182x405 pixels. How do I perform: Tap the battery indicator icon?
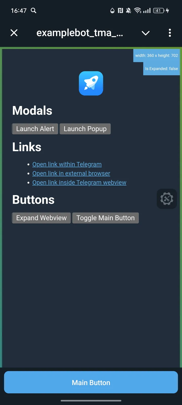[x=159, y=10]
